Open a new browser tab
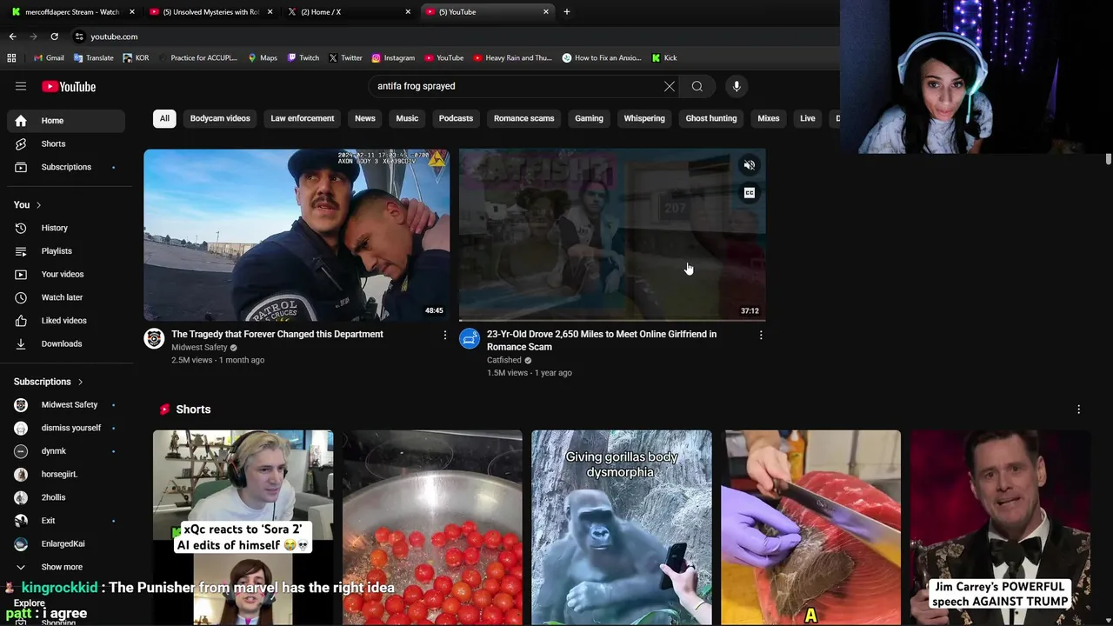Screen dimensions: 1113x626 pos(567,12)
